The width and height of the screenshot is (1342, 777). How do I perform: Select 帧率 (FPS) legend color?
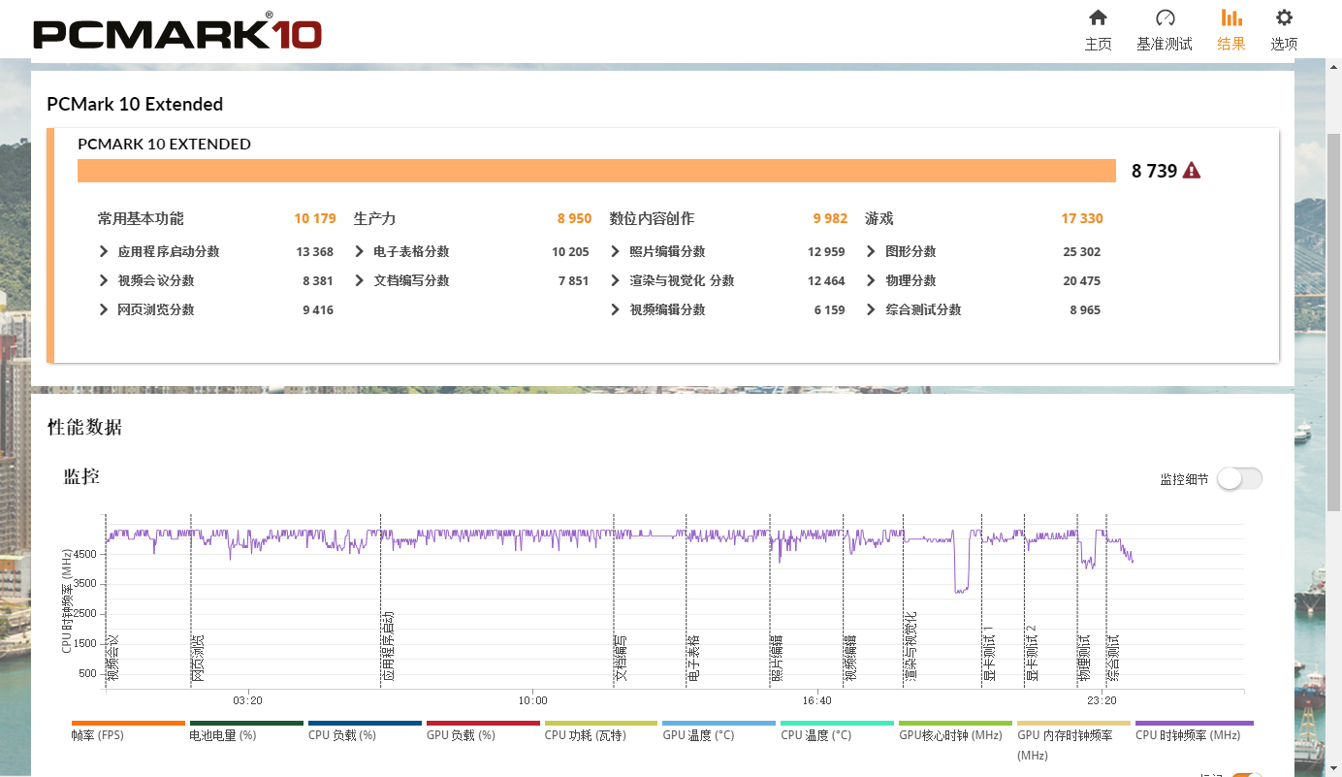[x=128, y=723]
